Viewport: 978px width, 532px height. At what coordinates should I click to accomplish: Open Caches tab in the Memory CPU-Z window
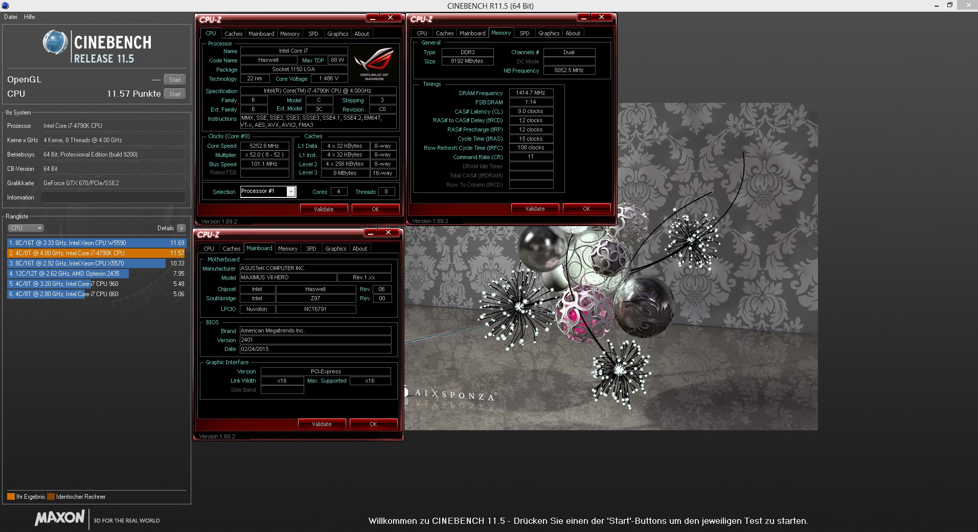tap(444, 33)
